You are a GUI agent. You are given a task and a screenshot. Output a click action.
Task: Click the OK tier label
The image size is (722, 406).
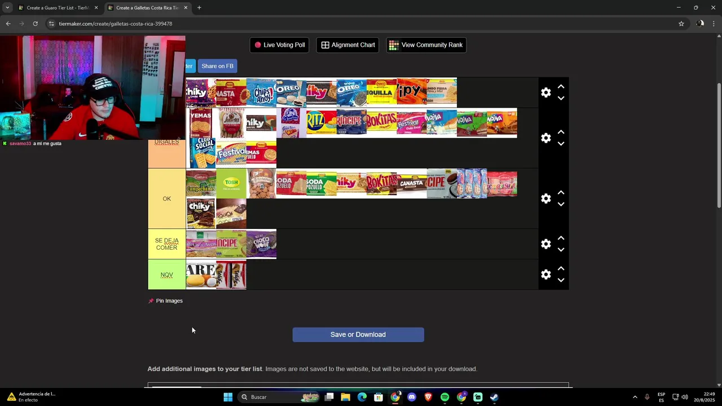coord(167,198)
